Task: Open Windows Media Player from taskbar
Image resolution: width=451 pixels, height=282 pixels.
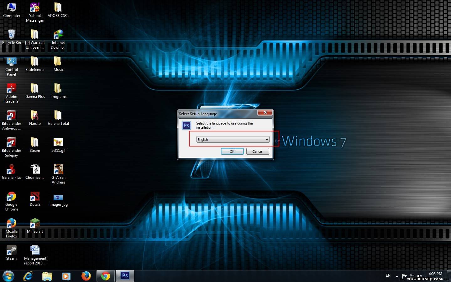Action: click(x=66, y=276)
